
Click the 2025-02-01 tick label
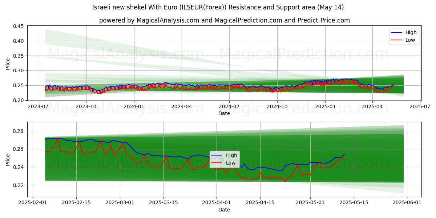coord(33,202)
